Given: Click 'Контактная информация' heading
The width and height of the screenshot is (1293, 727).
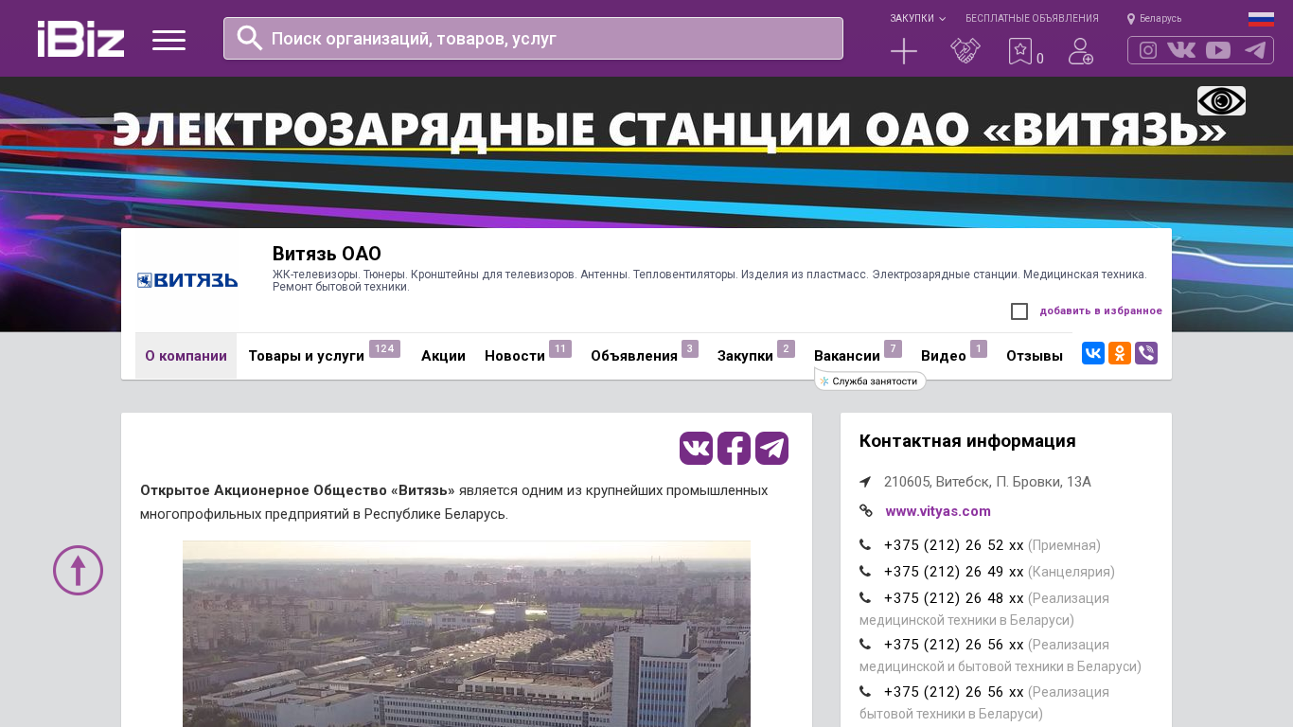Looking at the screenshot, I should 967,441.
